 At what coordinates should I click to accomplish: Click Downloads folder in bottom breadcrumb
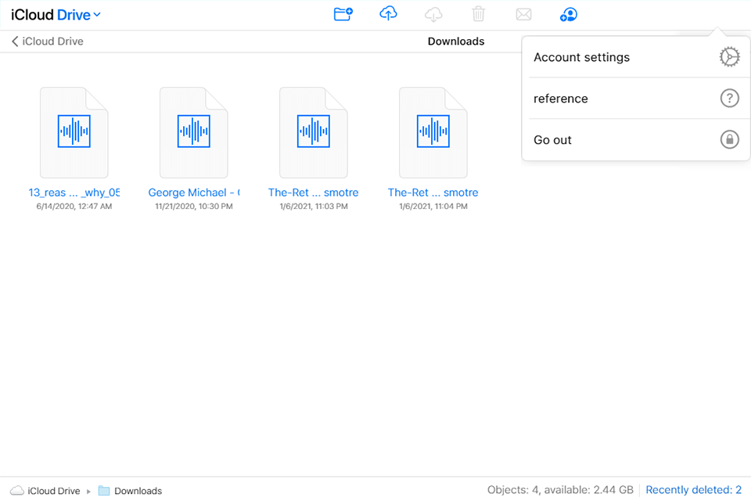[x=138, y=491]
